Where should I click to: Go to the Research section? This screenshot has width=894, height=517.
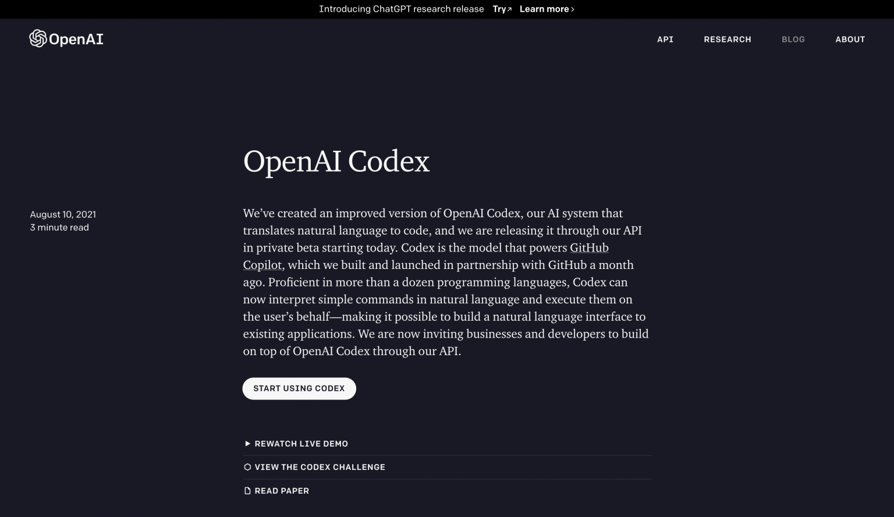point(727,40)
